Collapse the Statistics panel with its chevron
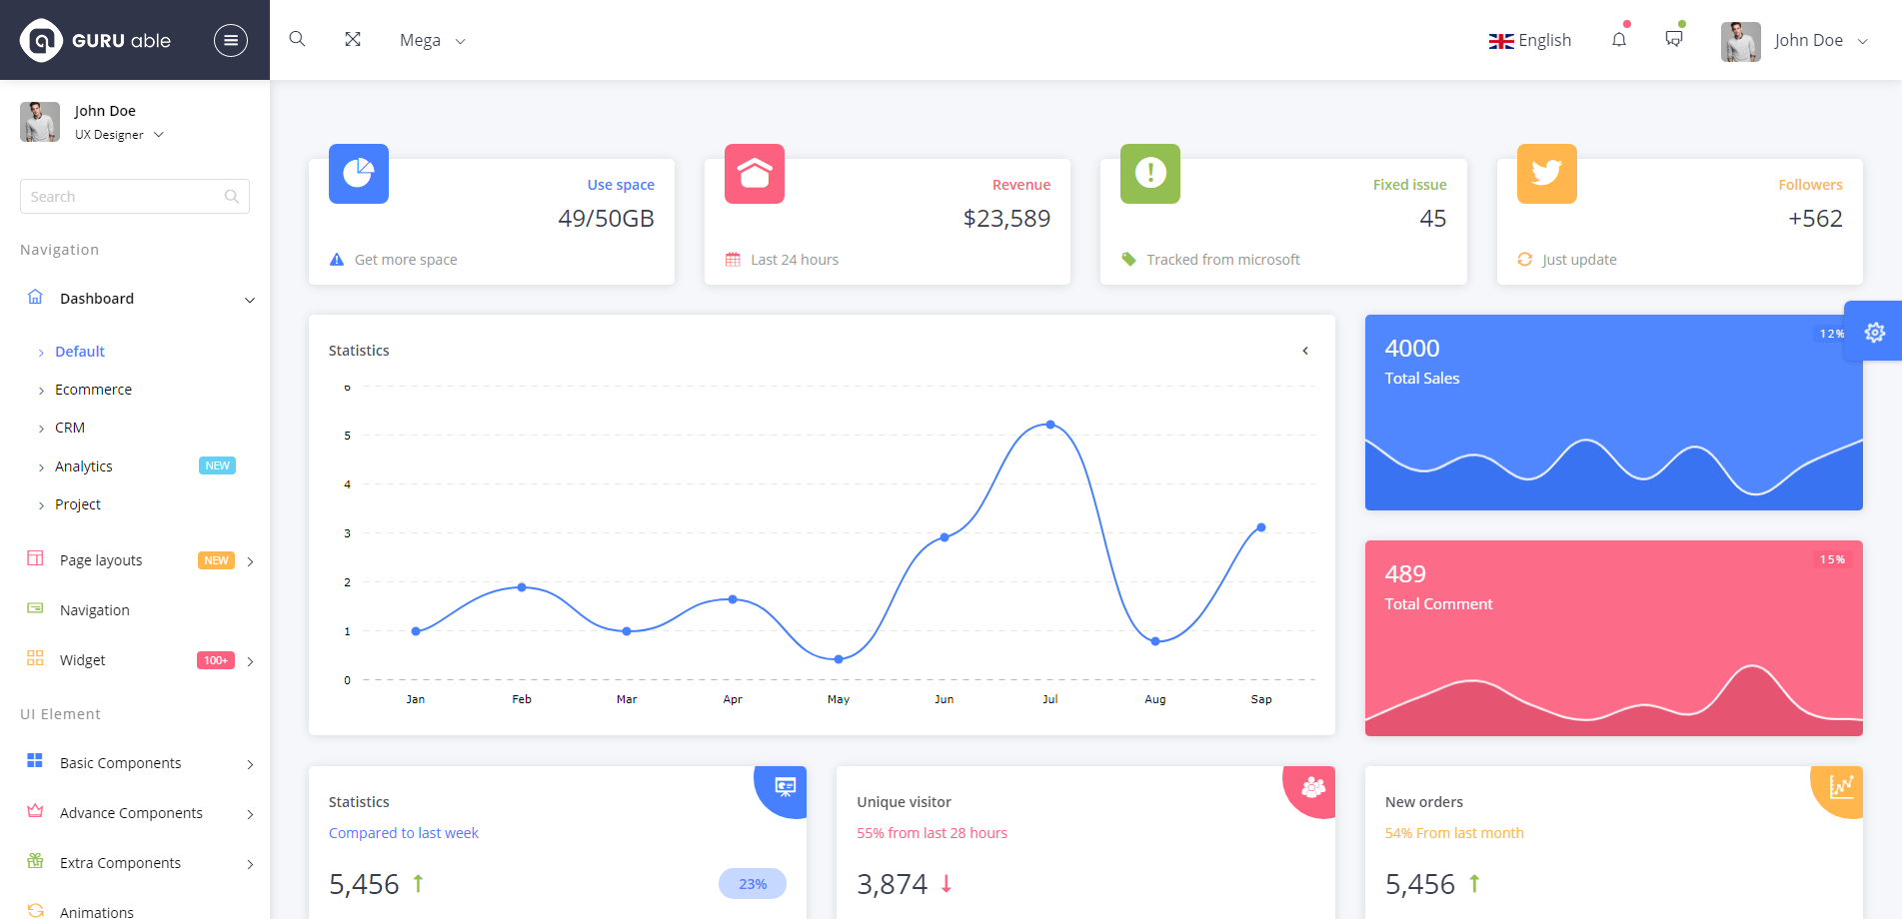The width and height of the screenshot is (1902, 919). click(x=1305, y=351)
